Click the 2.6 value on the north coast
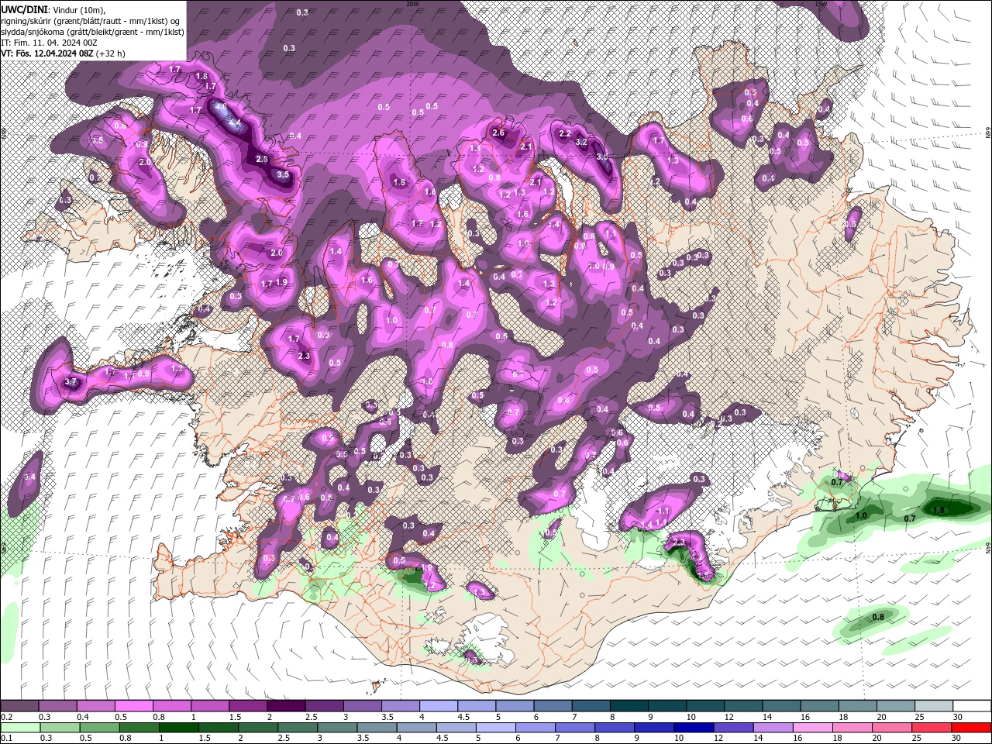 498,133
